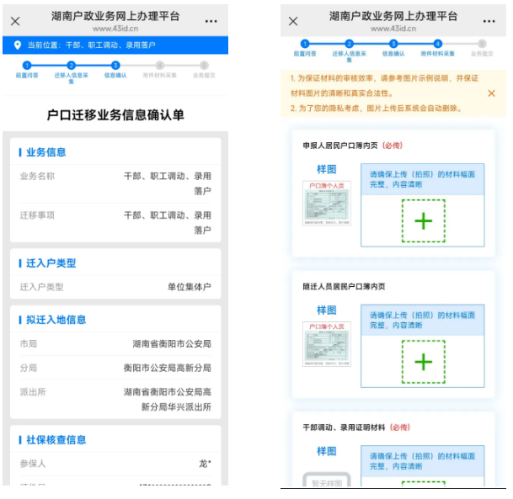Tap the 当前位置 blue location bar text

tap(91, 45)
